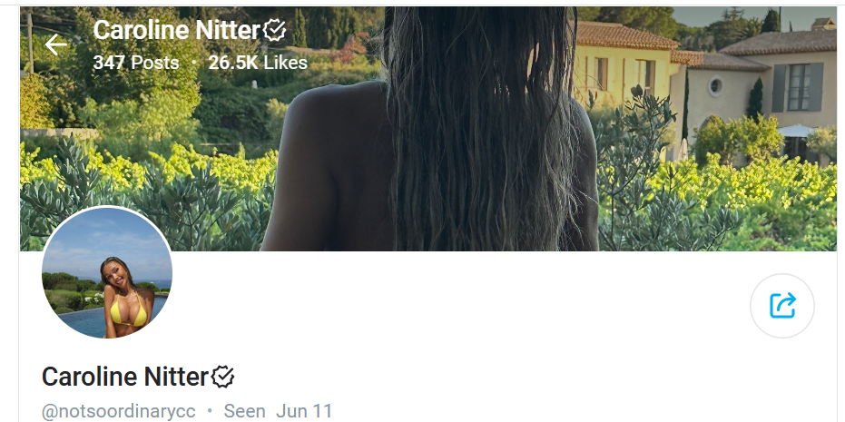Click the white parasol in the cover photo
Screen dimensions: 845x422
pos(797,131)
